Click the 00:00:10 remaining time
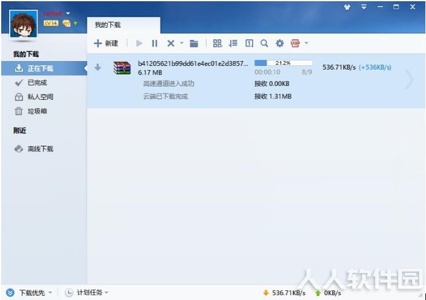This screenshot has width=426, height=300. click(x=267, y=72)
